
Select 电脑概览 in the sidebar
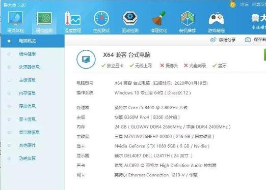[x=32, y=41]
